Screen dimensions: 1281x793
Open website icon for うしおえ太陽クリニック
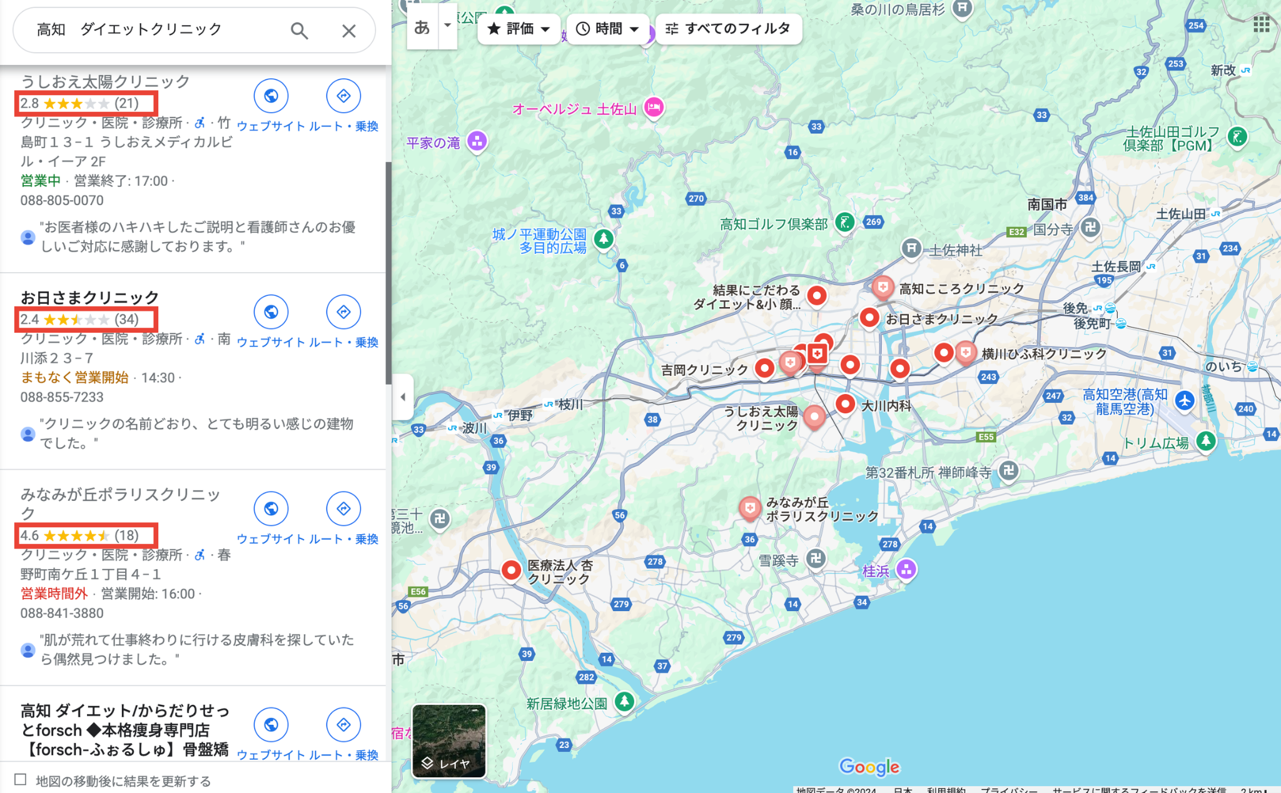[271, 96]
